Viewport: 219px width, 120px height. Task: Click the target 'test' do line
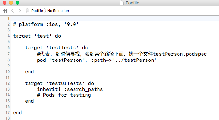pos(37,36)
